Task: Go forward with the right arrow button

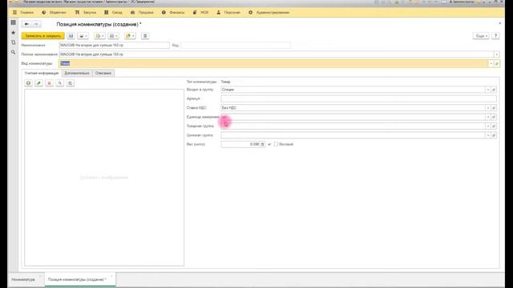Action: click(36, 24)
